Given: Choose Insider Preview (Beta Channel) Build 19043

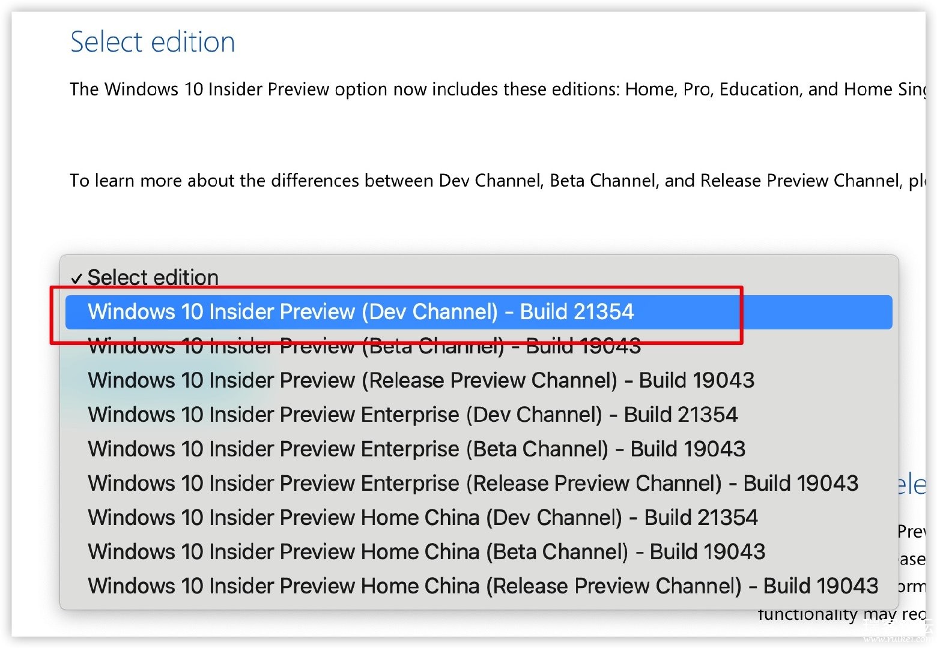Looking at the screenshot, I should [x=479, y=346].
